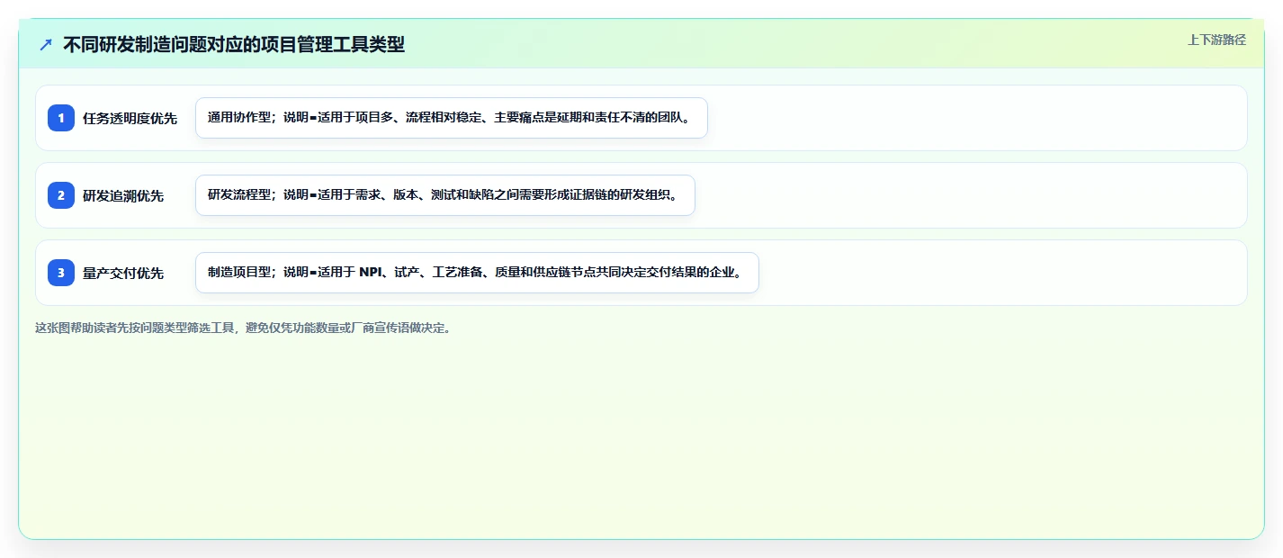Click the 通用协作型 description box
This screenshot has height=558, width=1283.
[x=452, y=118]
